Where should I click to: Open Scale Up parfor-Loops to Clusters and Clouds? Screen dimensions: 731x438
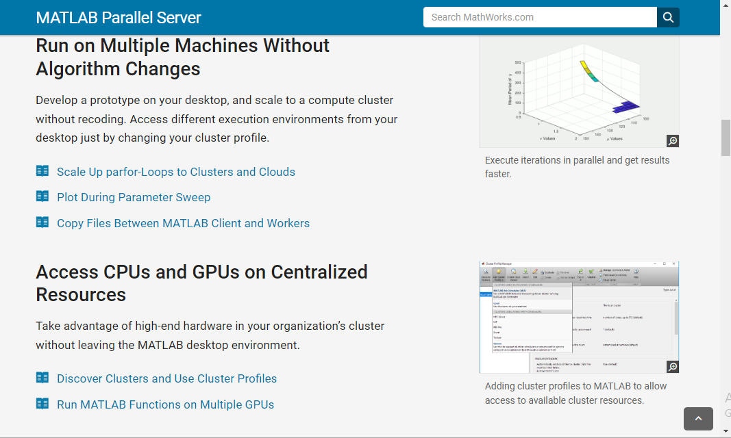click(176, 172)
